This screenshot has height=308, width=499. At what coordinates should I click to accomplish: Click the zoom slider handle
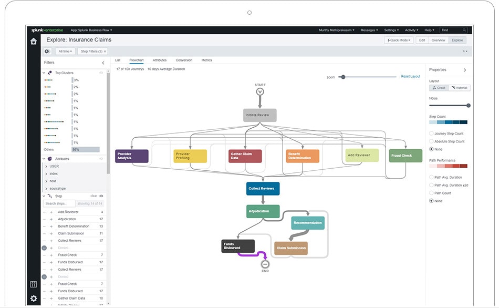[x=343, y=77]
